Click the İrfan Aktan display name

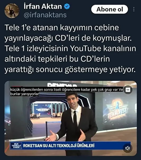coord(43,6)
